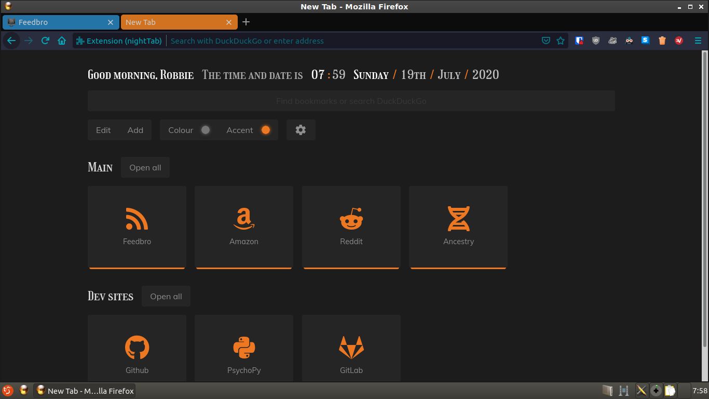Open the Reddit bookmark tile

[x=351, y=227]
